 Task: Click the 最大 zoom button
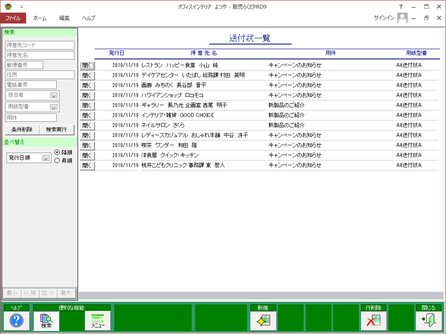click(66, 293)
